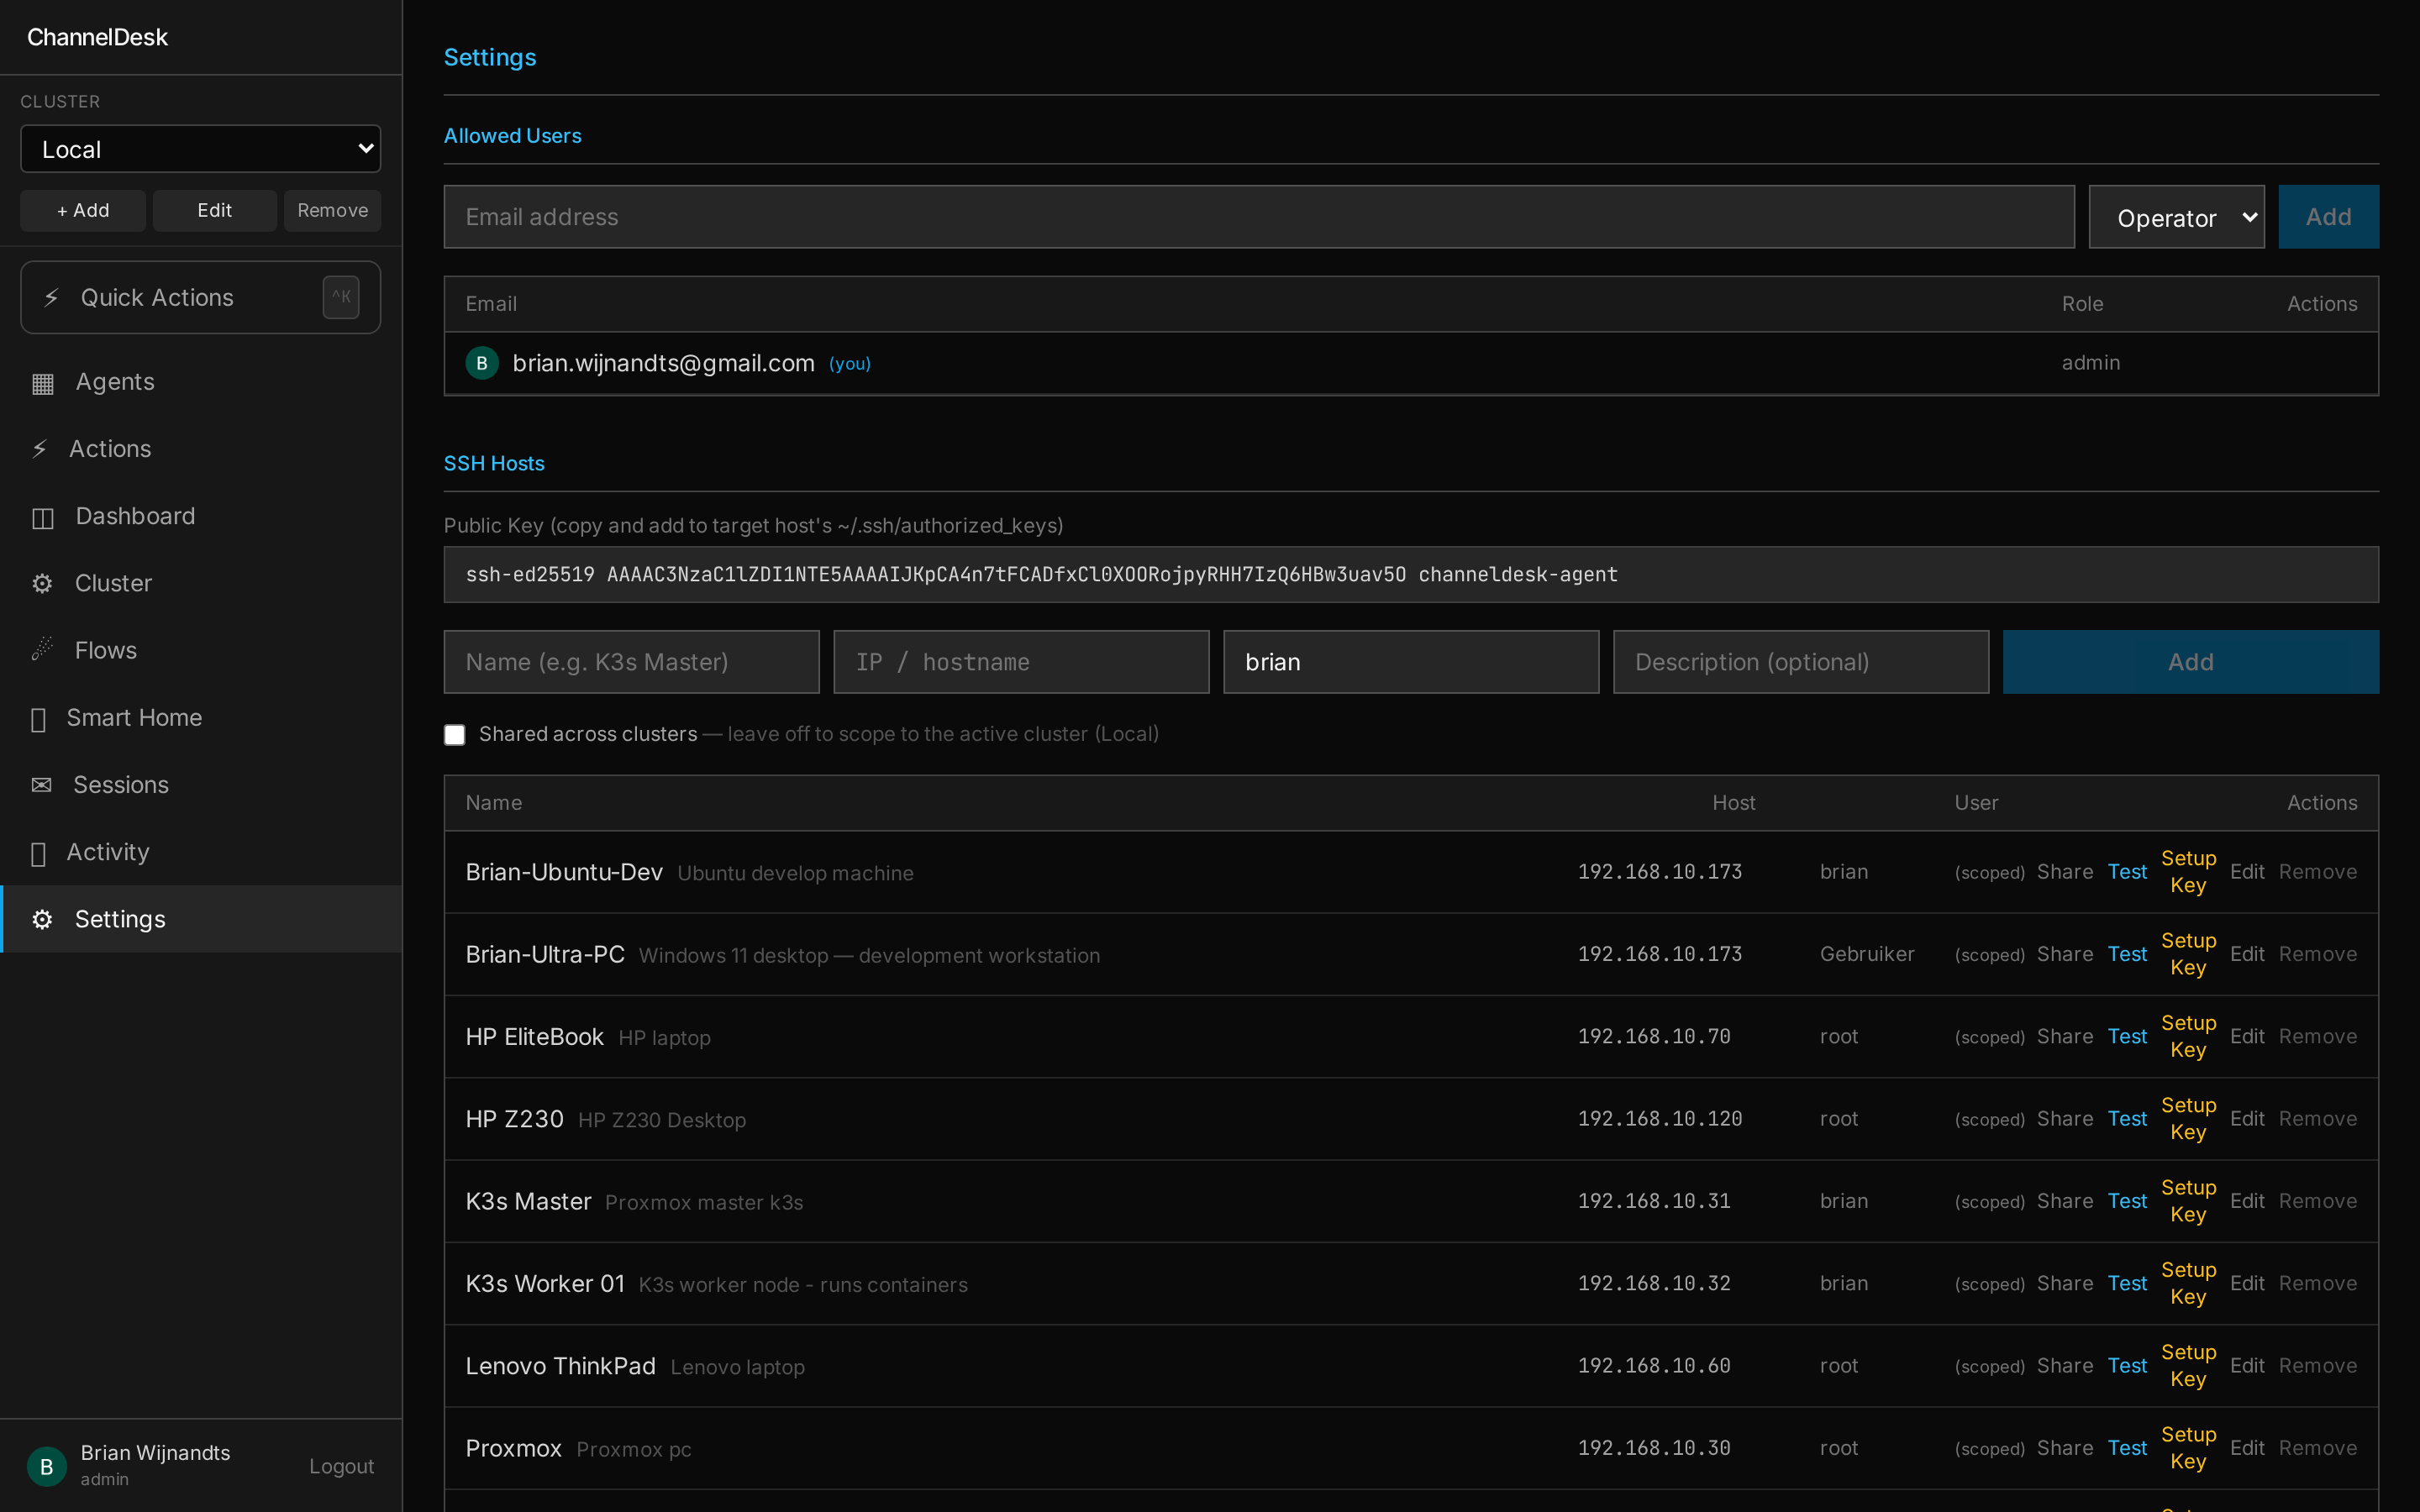Click the Settings gear icon in sidebar
The width and height of the screenshot is (2420, 1512).
(x=42, y=920)
